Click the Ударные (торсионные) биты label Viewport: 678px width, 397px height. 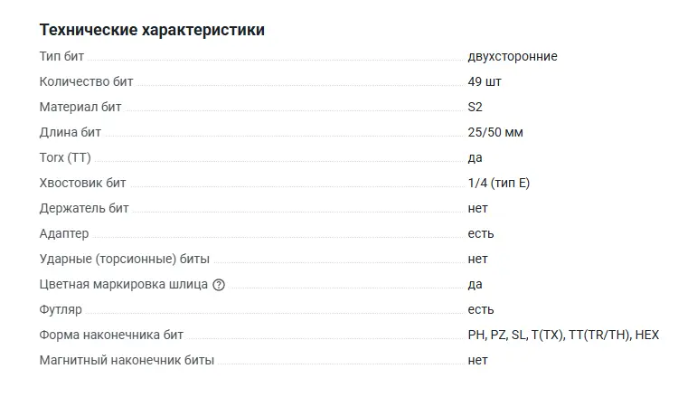(x=118, y=259)
